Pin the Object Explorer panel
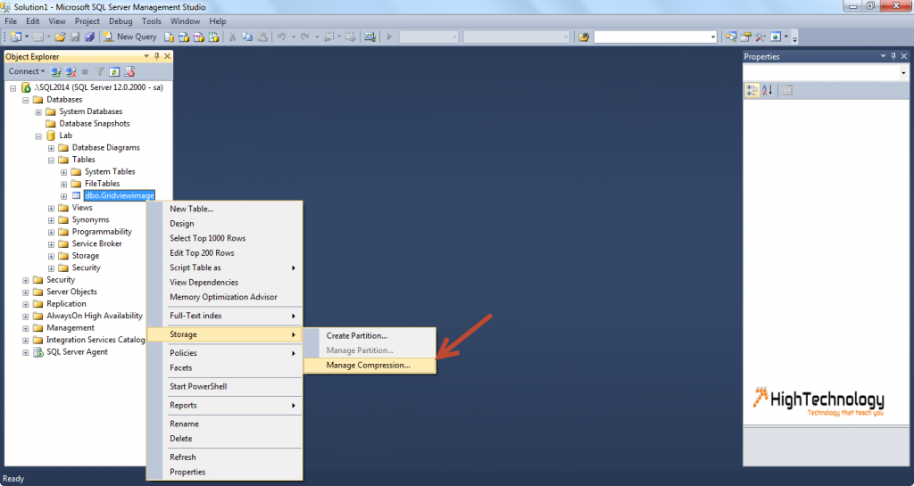Image resolution: width=914 pixels, height=486 pixels. [157, 56]
